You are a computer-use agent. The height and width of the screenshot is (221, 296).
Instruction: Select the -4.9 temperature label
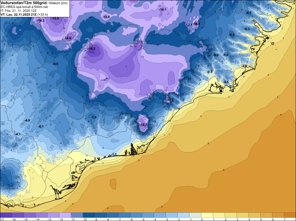point(27,120)
